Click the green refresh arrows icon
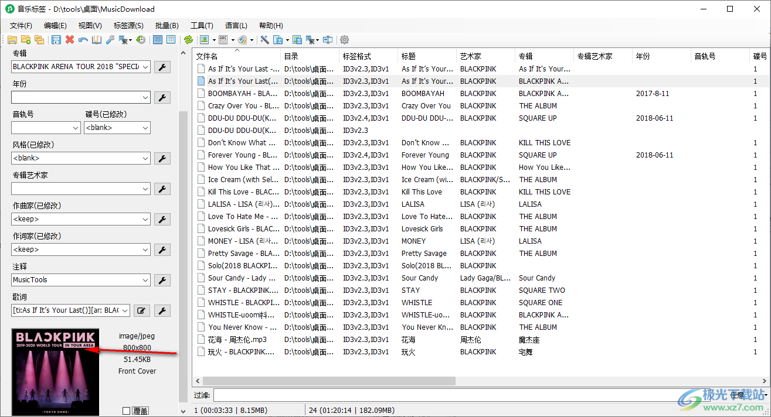Viewport: 771px width, 417px height. click(188, 40)
